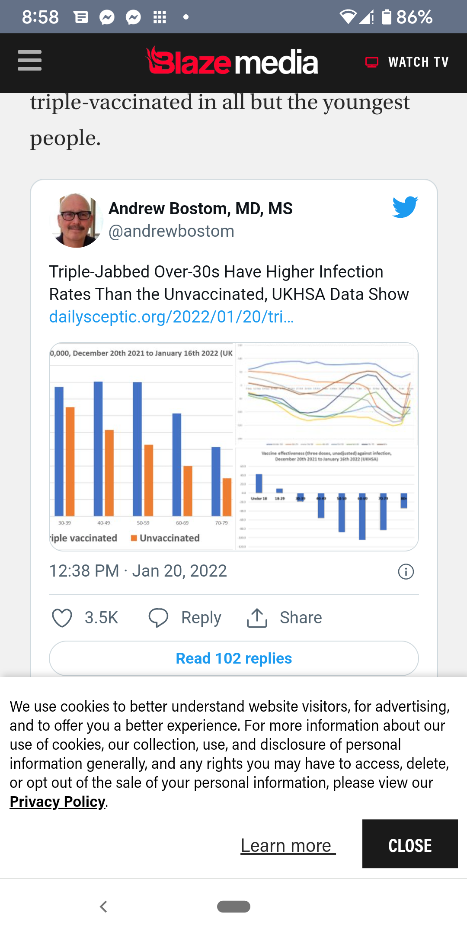
Task: Open Andrew Bostom, MD, MS name link
Action: point(200,209)
